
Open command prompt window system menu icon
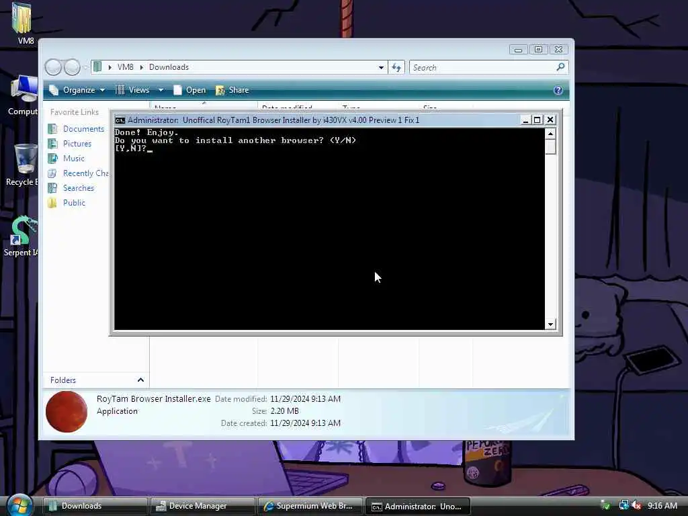pos(120,120)
